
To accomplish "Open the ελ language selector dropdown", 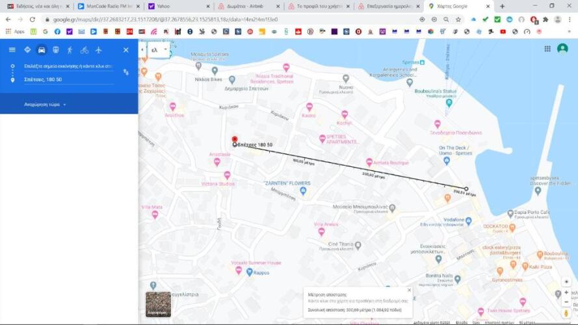I will 159,49.
